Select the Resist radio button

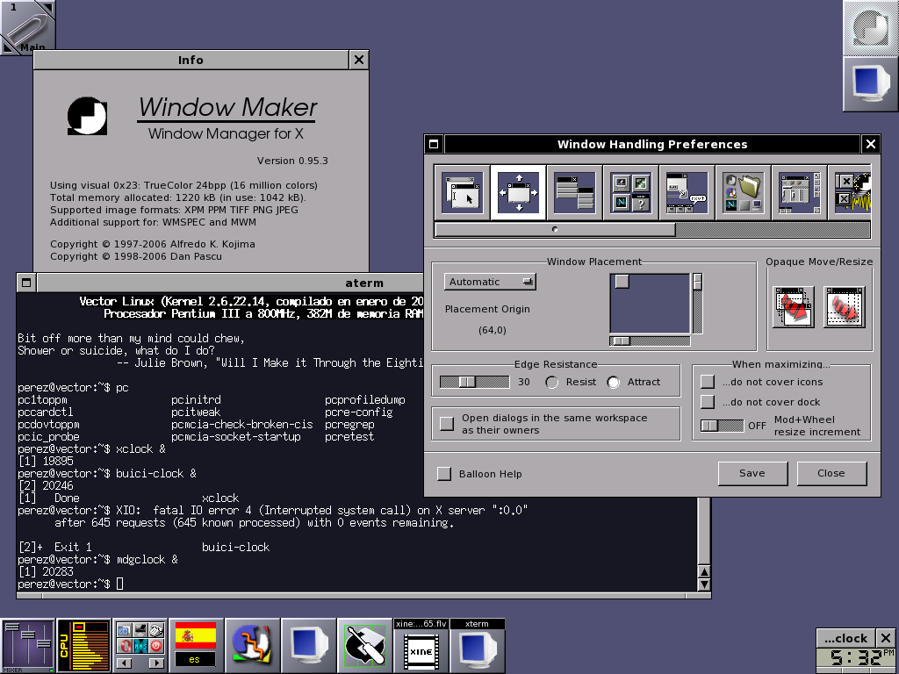(551, 383)
